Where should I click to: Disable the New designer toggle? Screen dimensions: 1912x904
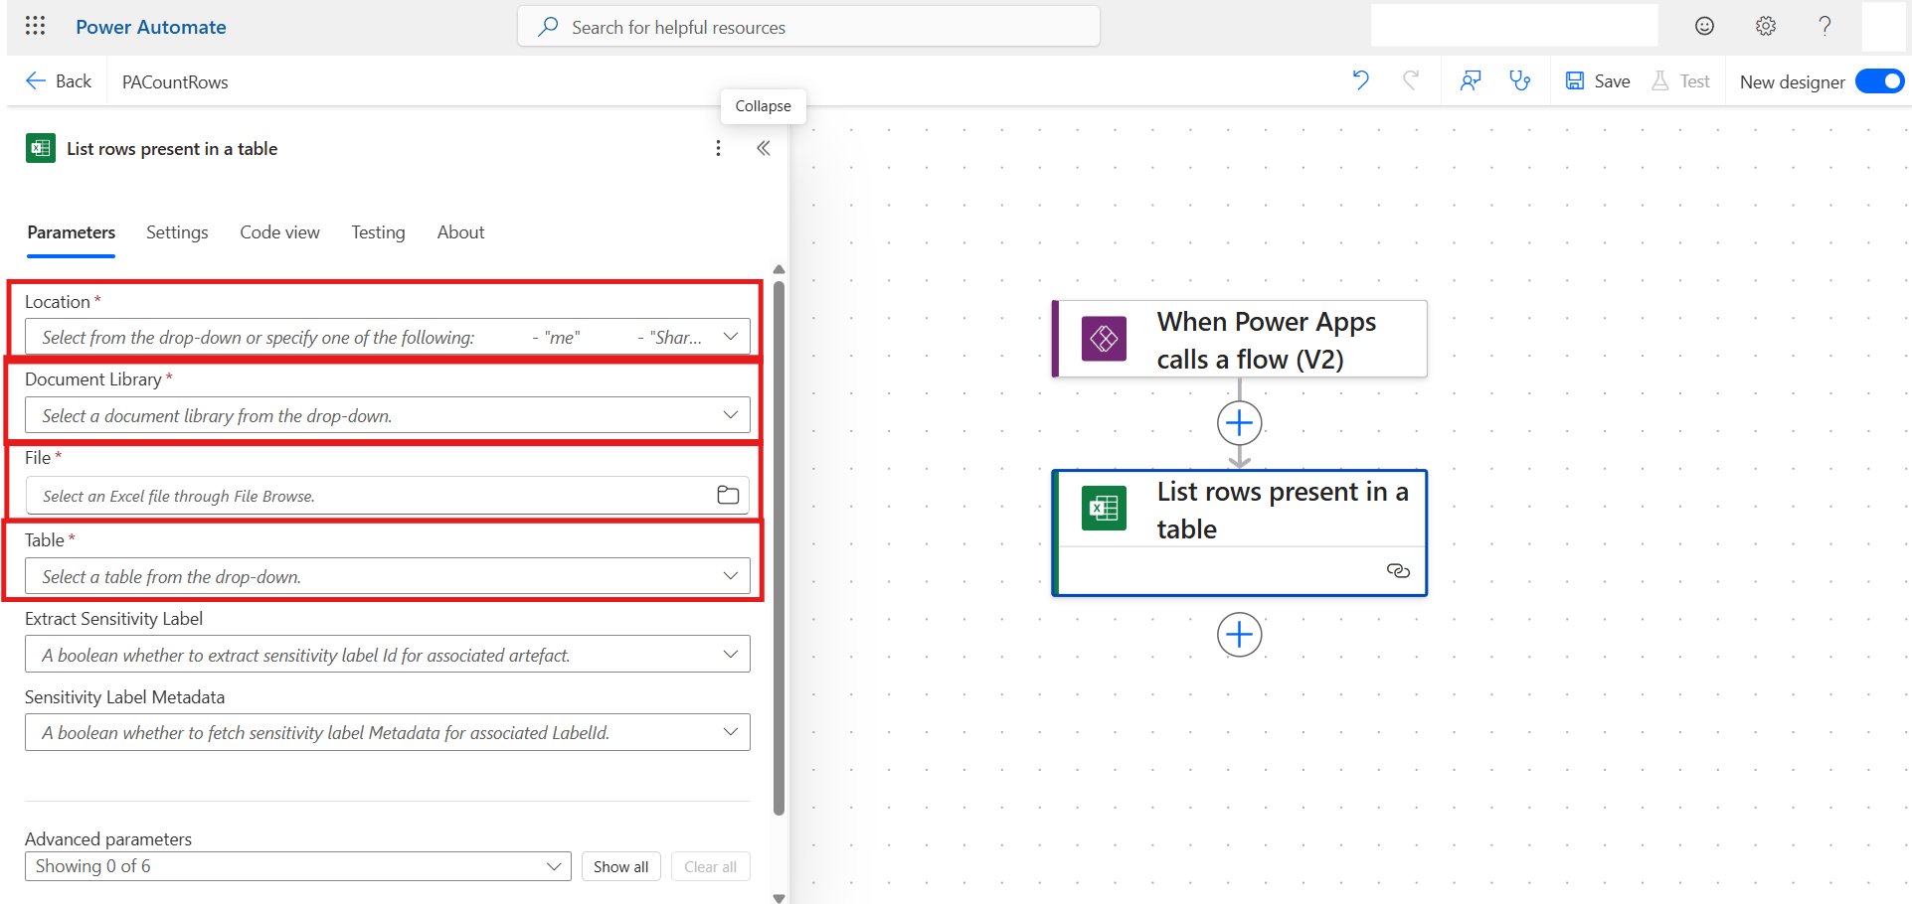pos(1880,80)
